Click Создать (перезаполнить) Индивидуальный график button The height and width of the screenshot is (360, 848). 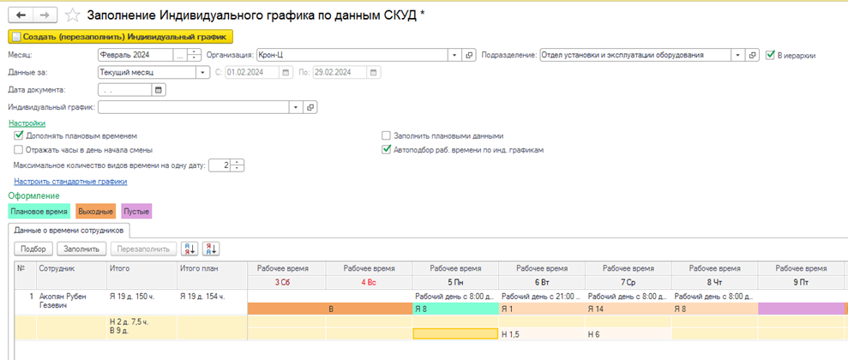(120, 36)
